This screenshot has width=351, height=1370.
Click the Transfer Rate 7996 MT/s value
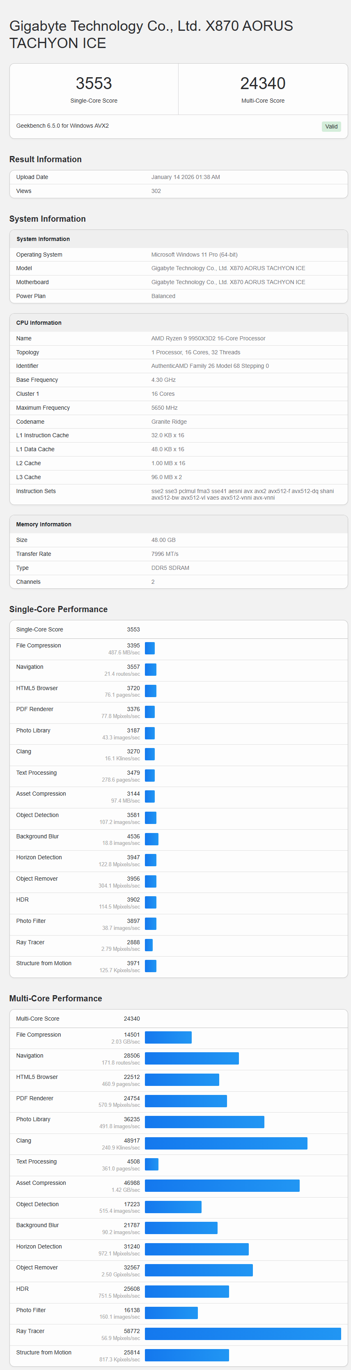165,554
